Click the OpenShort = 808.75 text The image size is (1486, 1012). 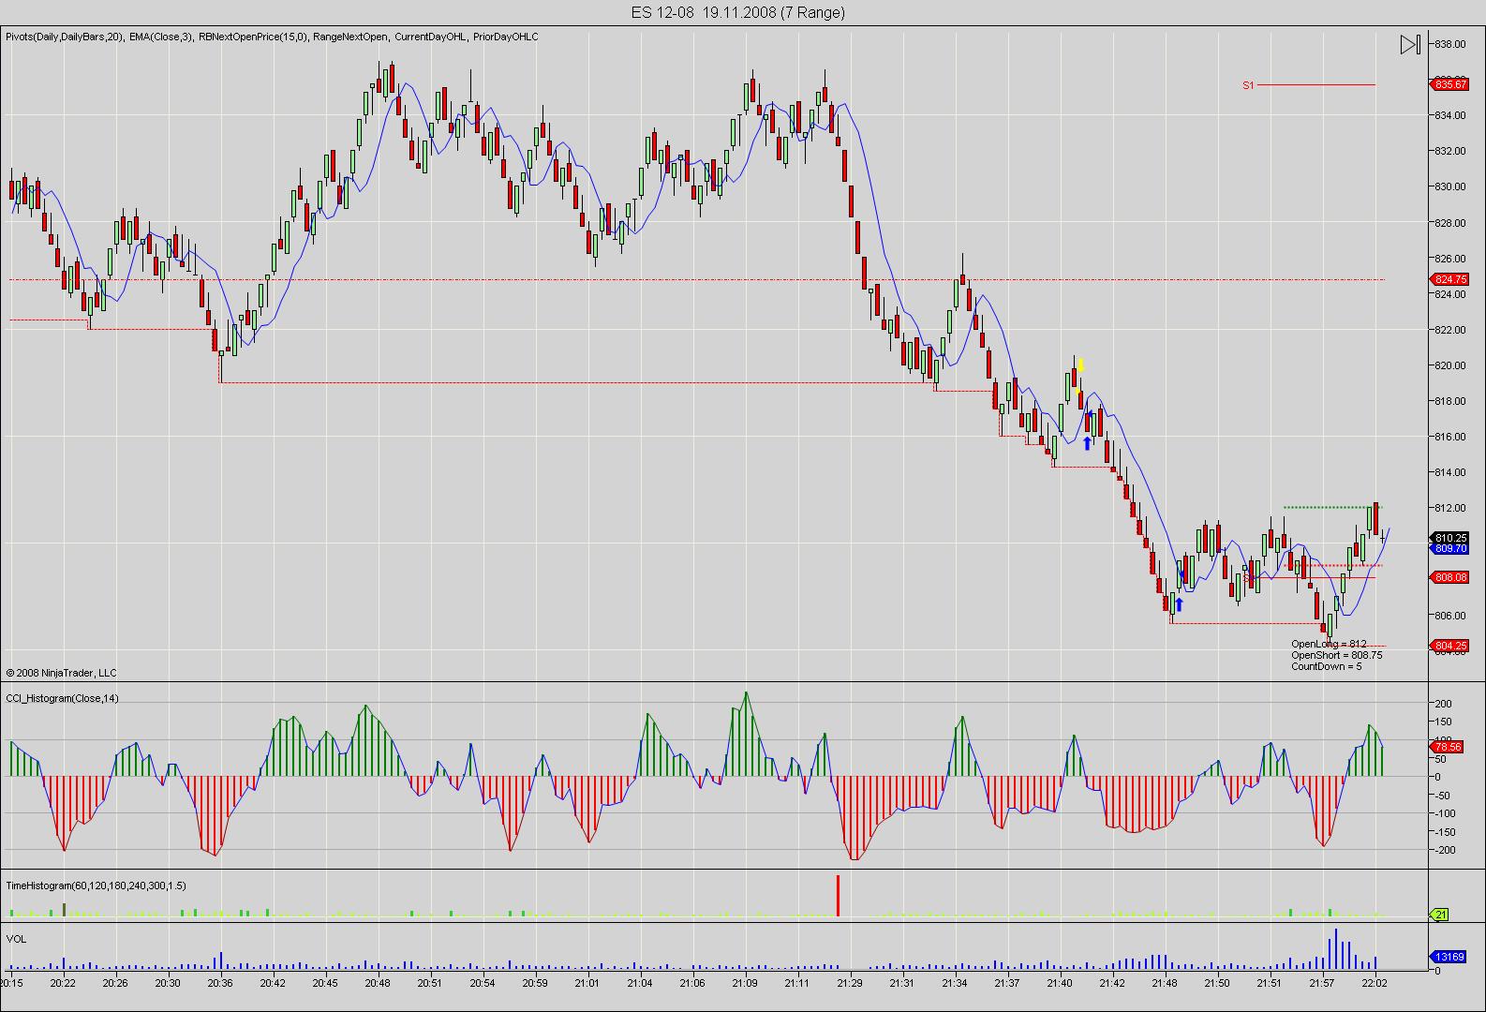point(1336,655)
